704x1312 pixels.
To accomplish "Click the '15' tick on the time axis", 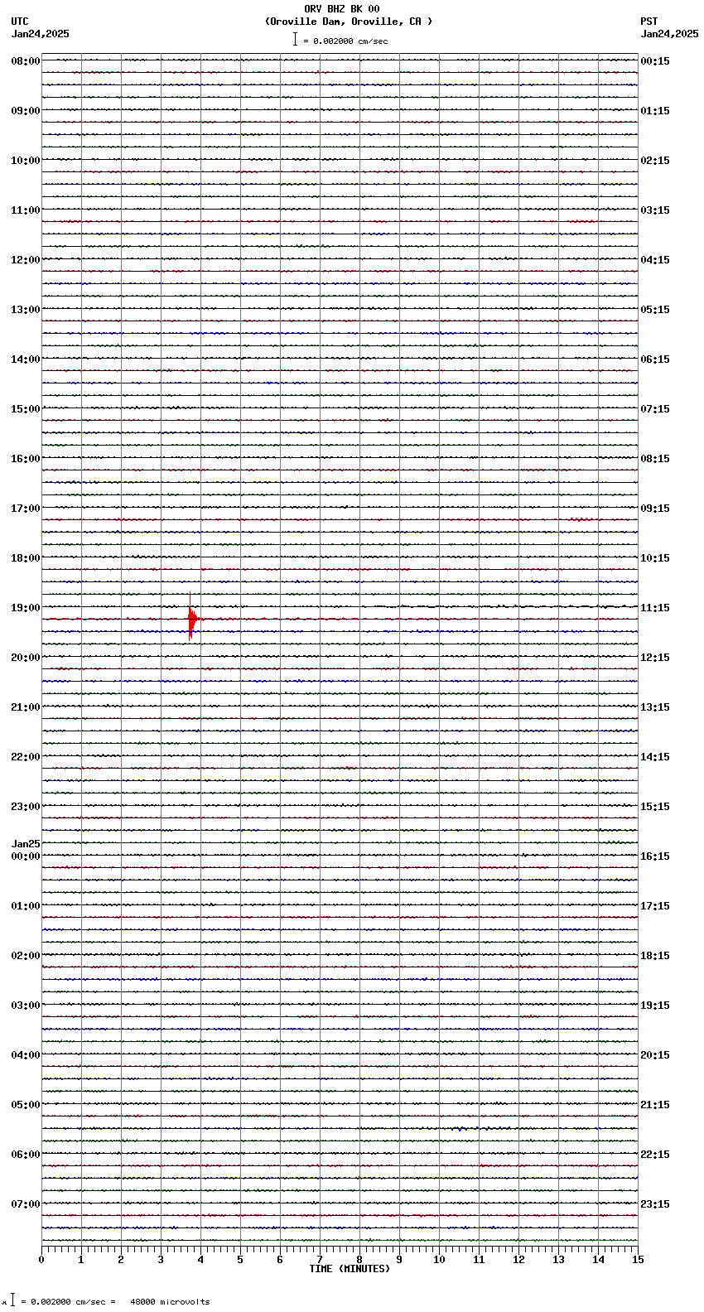I will coord(638,1260).
